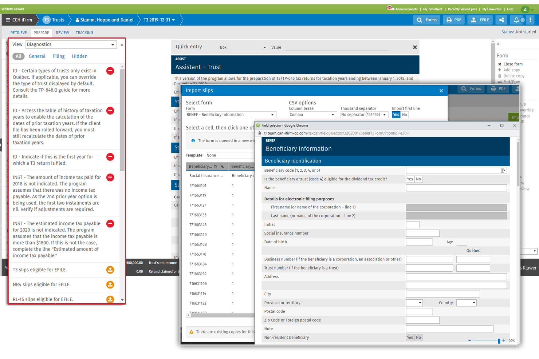Click the green user avatar Z
The image size is (539, 359).
click(525, 9)
